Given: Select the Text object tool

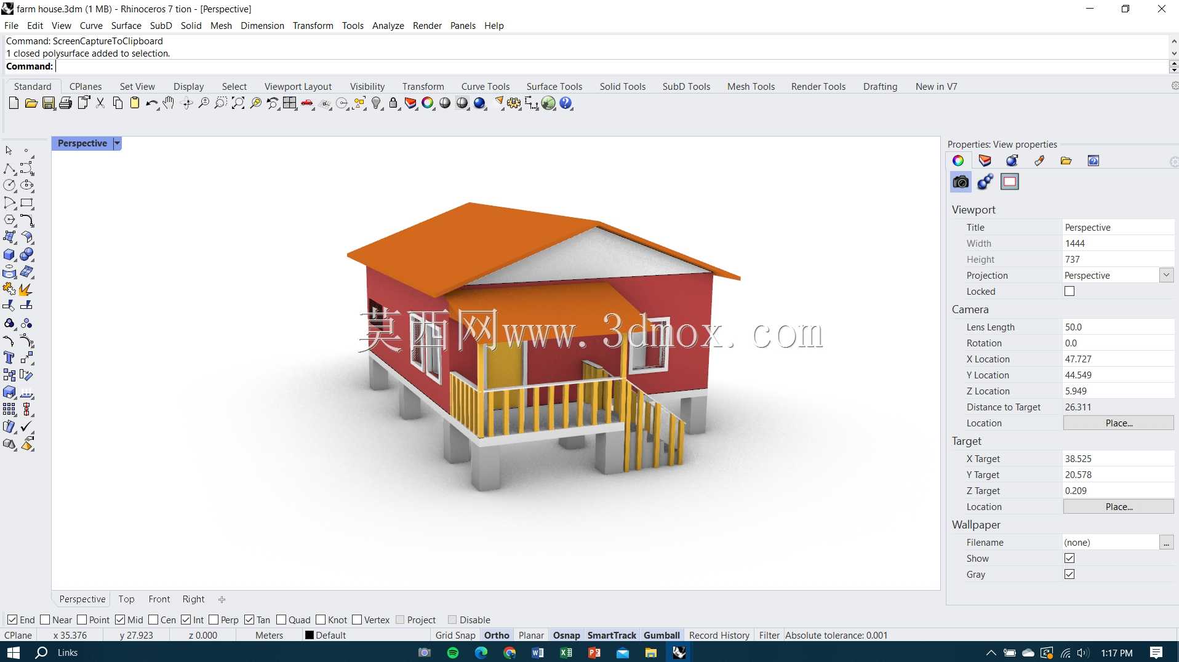Looking at the screenshot, I should coord(10,357).
